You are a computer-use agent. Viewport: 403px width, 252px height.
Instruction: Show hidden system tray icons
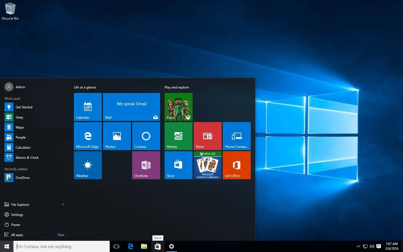(358, 246)
